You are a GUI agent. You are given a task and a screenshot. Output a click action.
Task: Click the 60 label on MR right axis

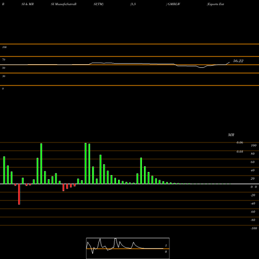[253, 162]
